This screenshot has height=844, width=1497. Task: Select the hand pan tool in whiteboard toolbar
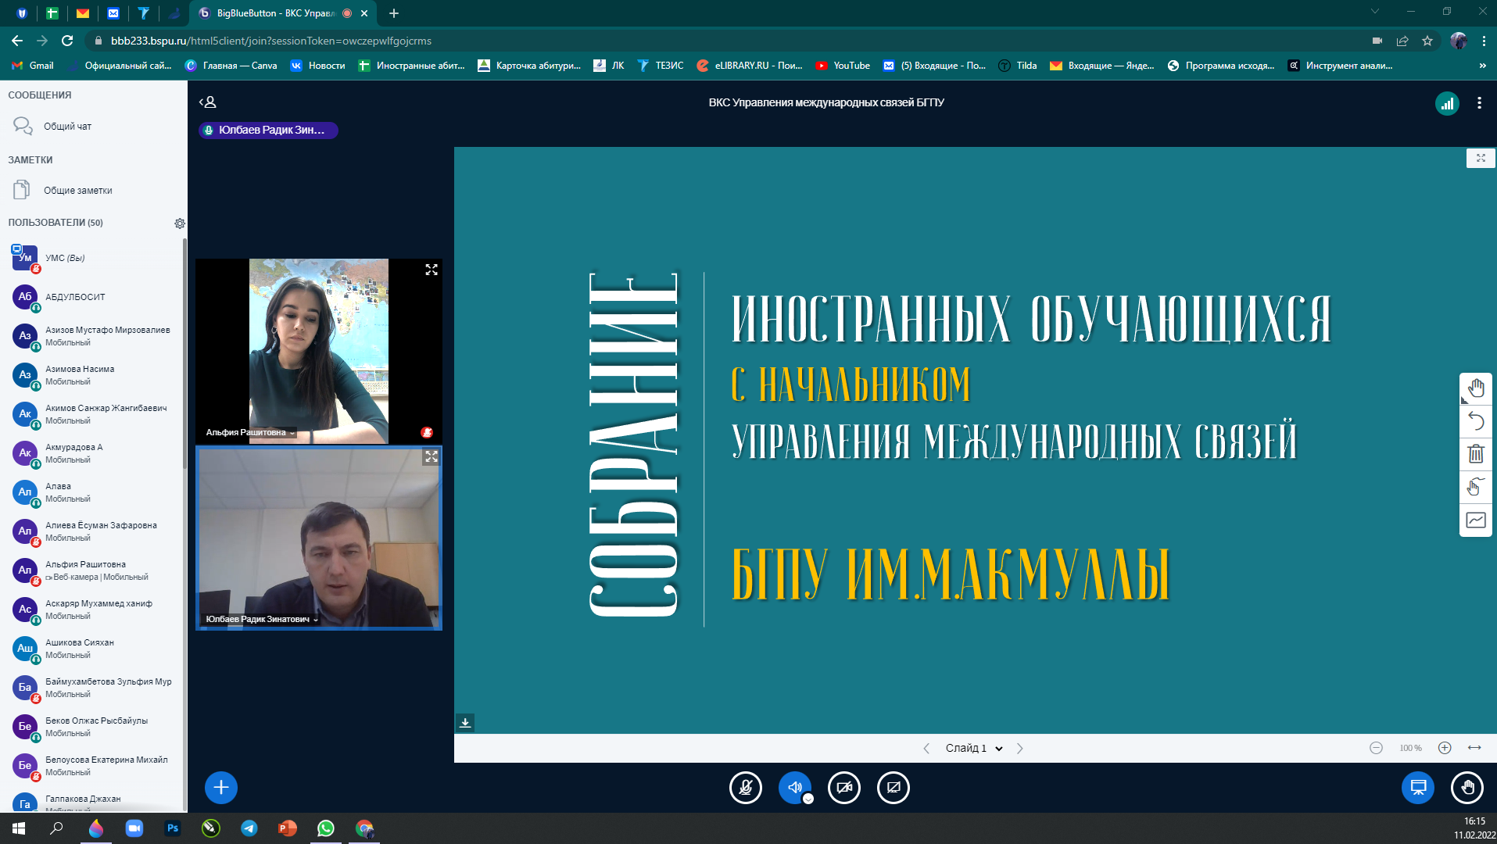pos(1475,388)
